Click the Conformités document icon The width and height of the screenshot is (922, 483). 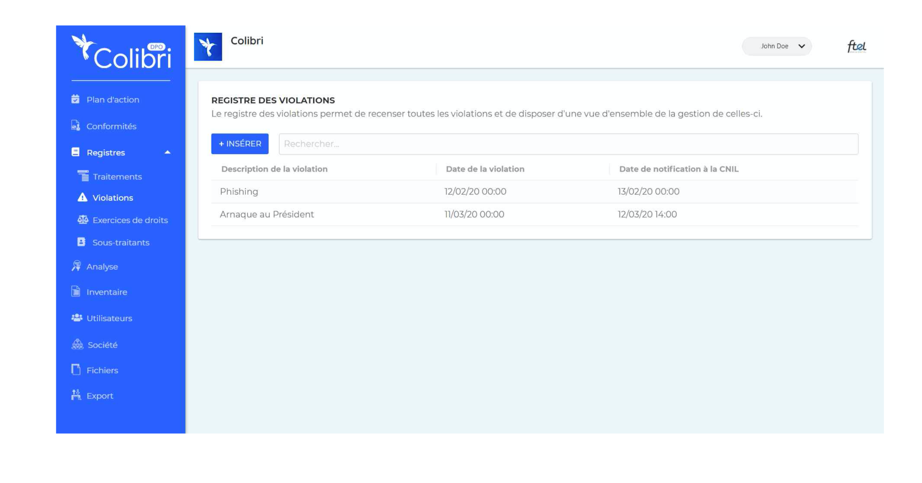click(75, 125)
